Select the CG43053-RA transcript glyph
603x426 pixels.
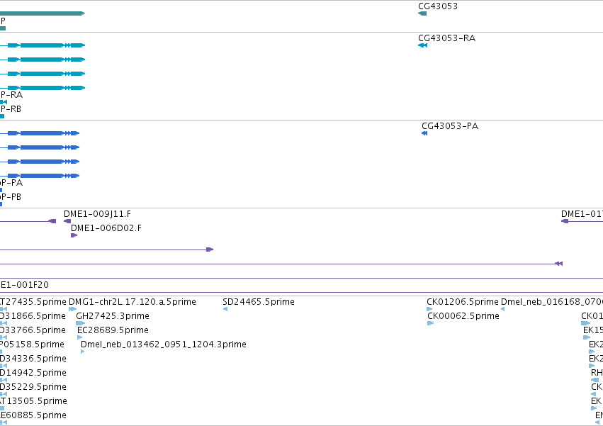422,45
